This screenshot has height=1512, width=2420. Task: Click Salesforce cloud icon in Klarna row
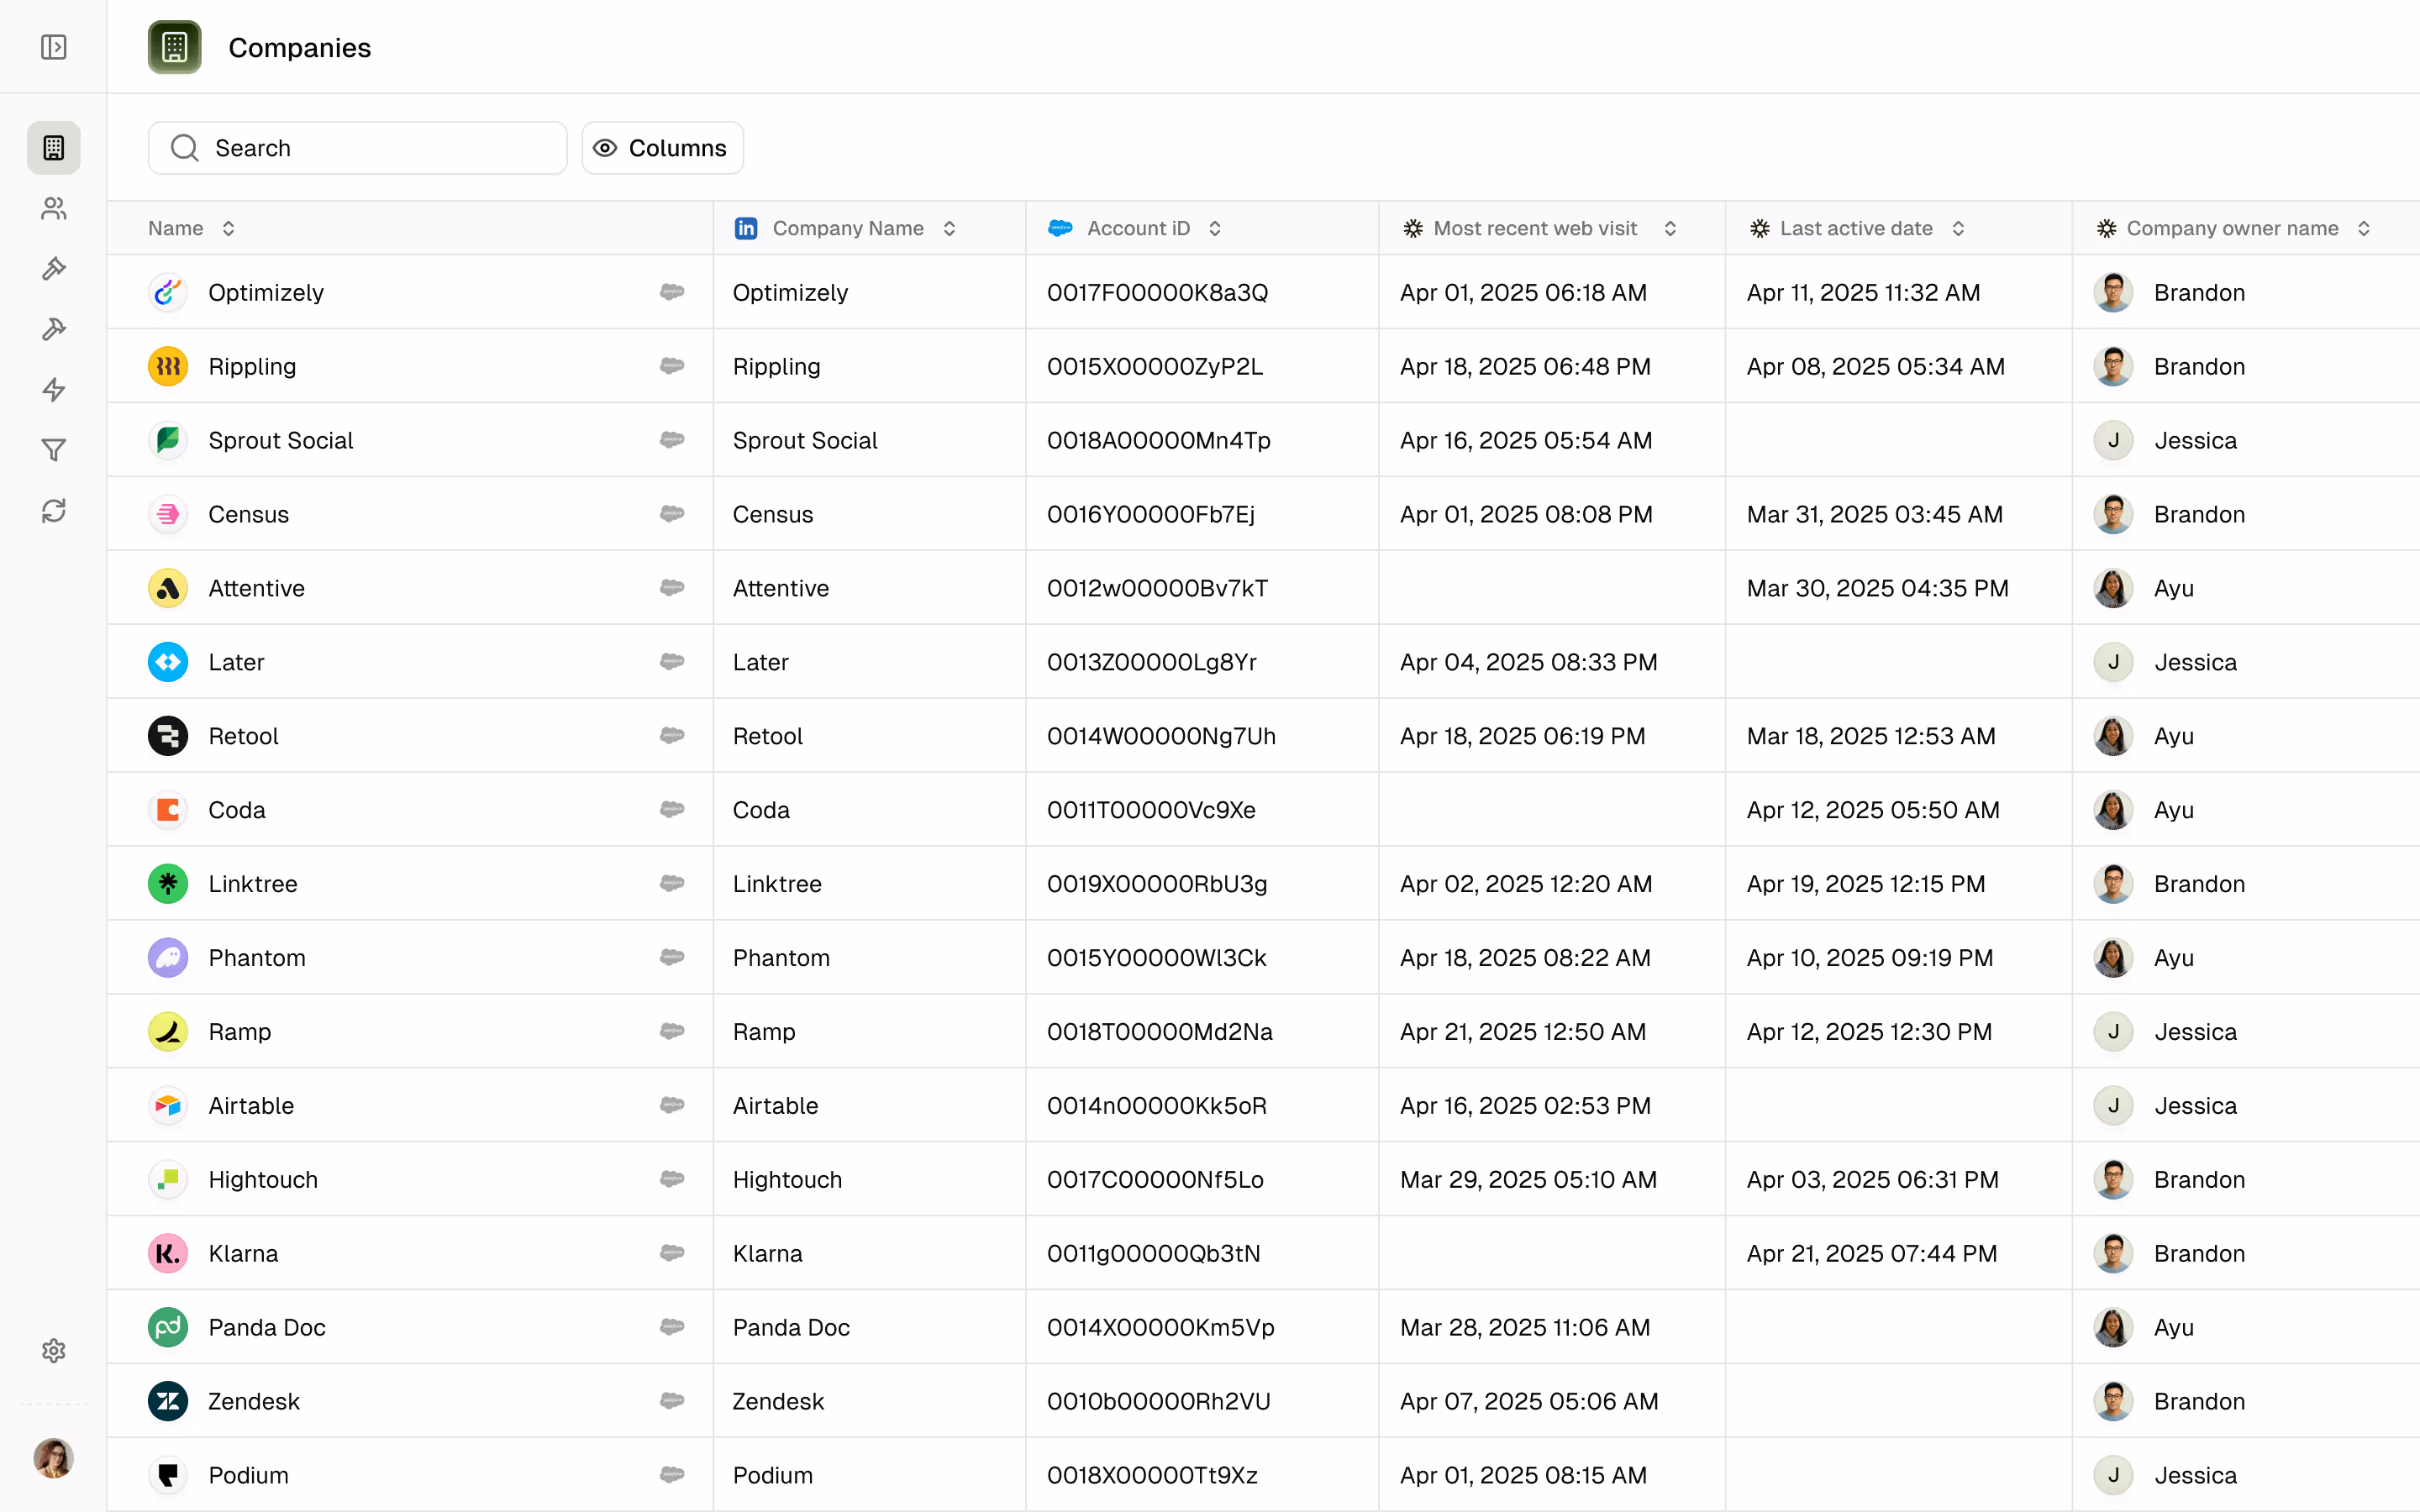coord(672,1254)
